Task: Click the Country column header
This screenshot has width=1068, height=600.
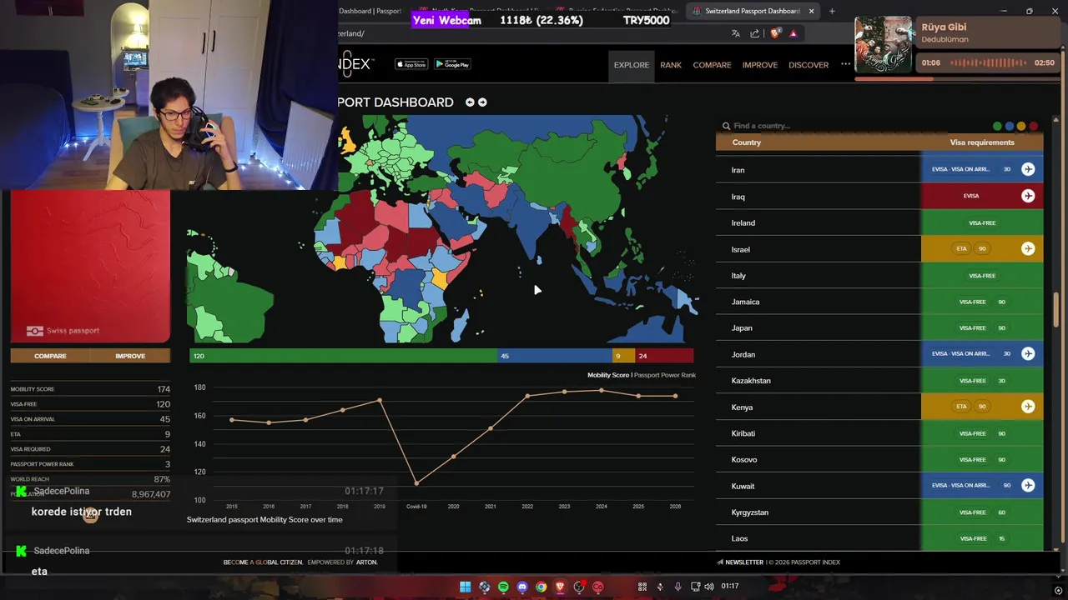Action: [747, 142]
